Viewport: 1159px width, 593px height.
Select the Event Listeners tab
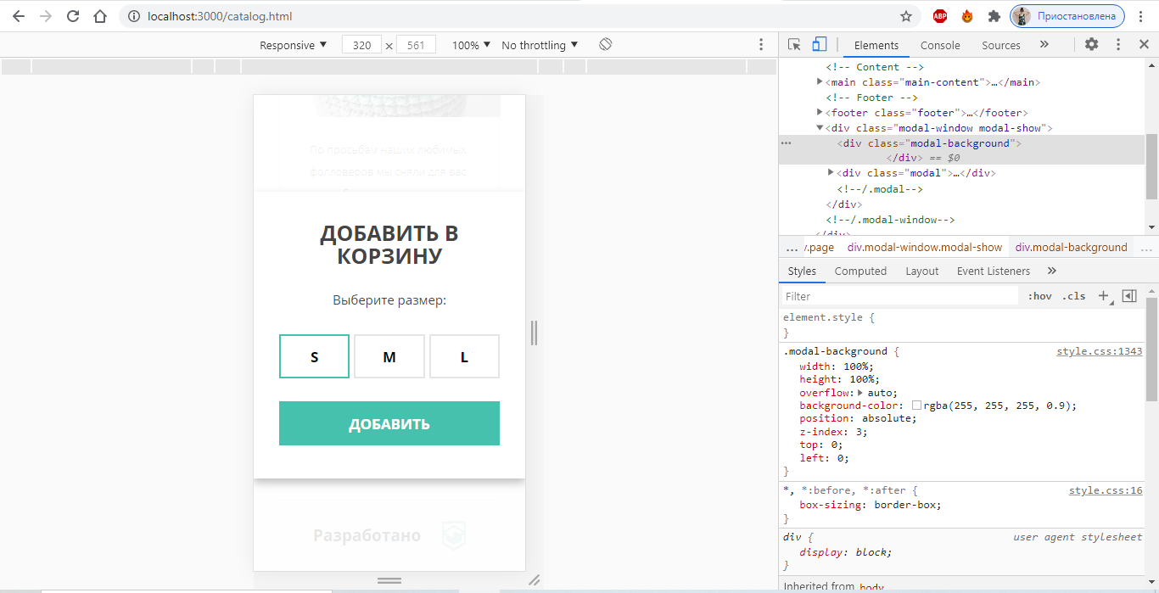[994, 271]
